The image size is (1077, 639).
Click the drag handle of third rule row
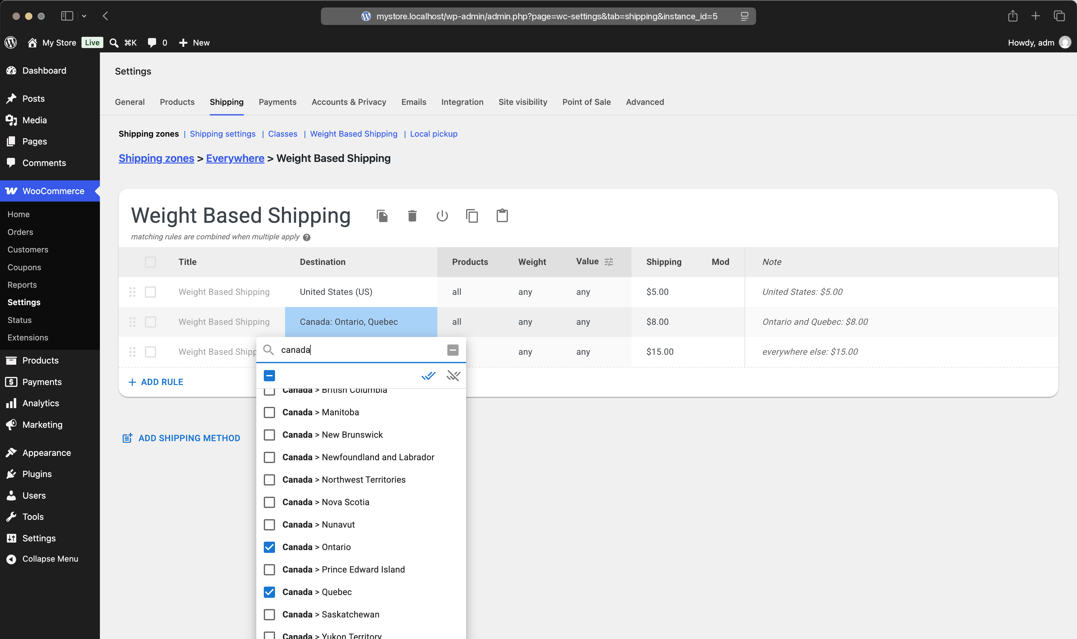[132, 352]
